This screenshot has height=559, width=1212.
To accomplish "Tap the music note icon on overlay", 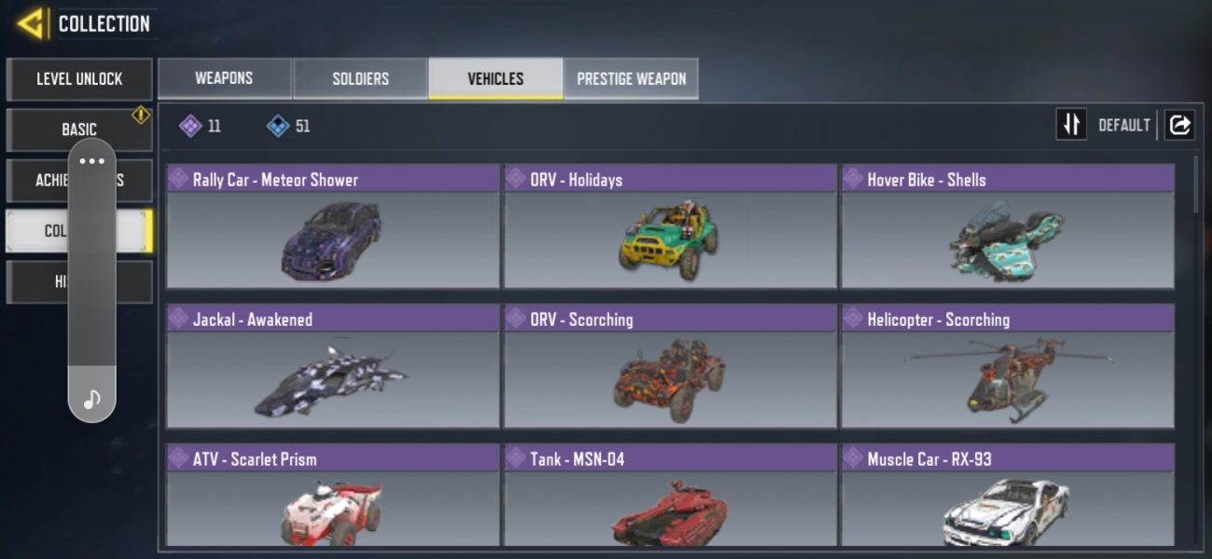I will tap(91, 400).
